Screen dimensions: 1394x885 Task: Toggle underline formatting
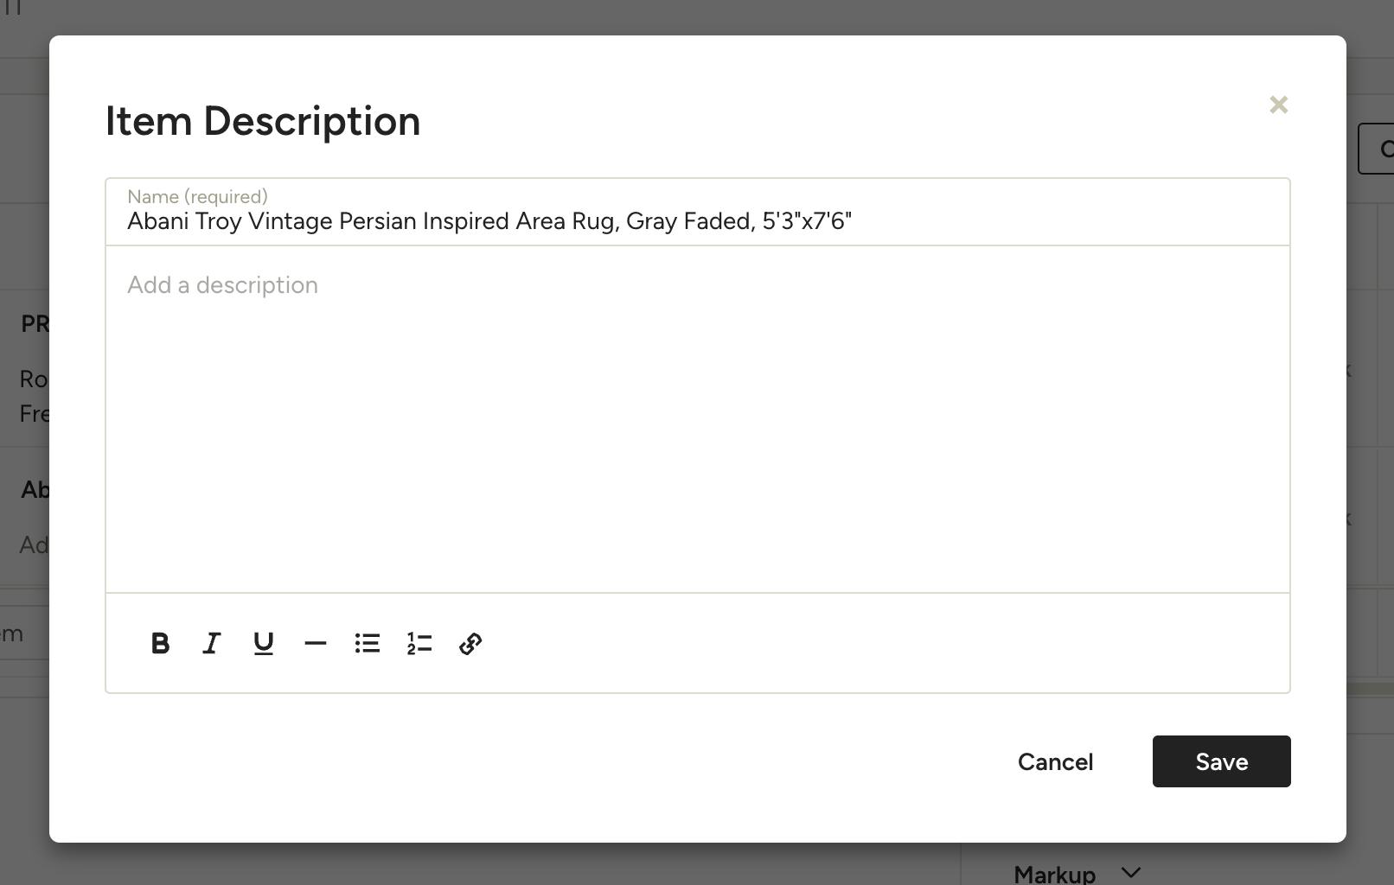263,643
